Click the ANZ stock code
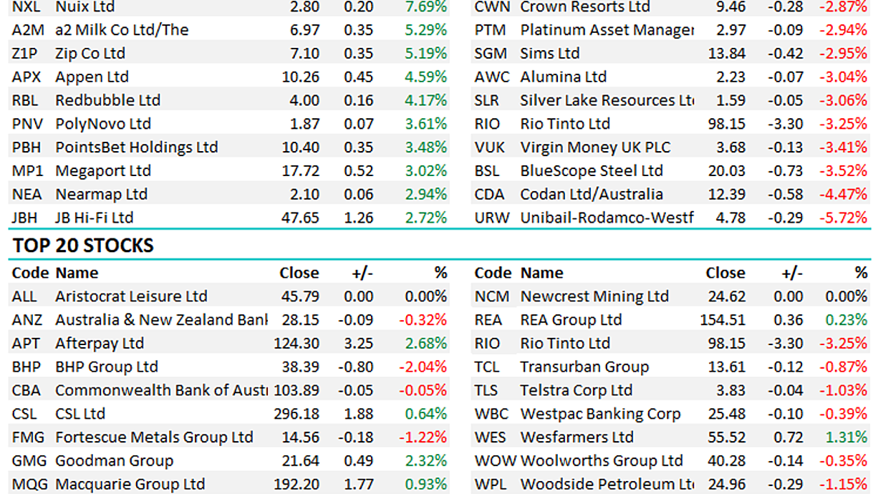This screenshot has width=878, height=494. click(x=26, y=320)
